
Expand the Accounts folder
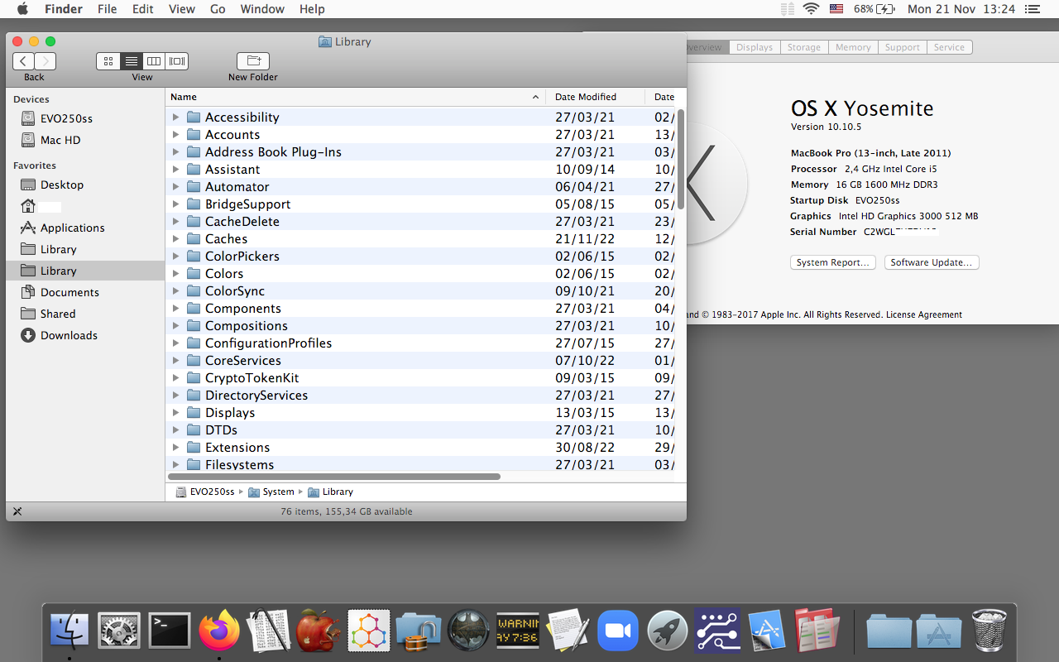175,134
